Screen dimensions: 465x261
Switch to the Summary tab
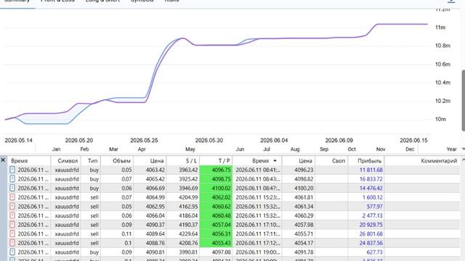click(x=17, y=1)
